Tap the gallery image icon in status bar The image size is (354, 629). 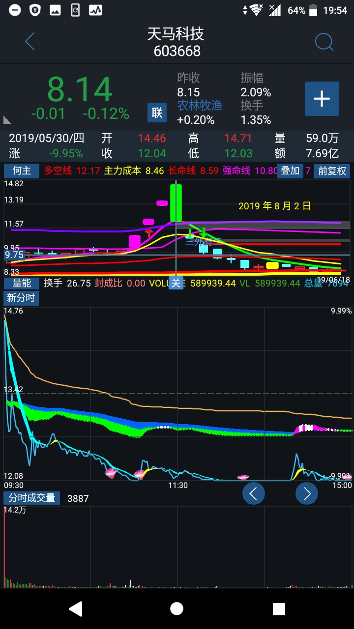click(x=55, y=10)
